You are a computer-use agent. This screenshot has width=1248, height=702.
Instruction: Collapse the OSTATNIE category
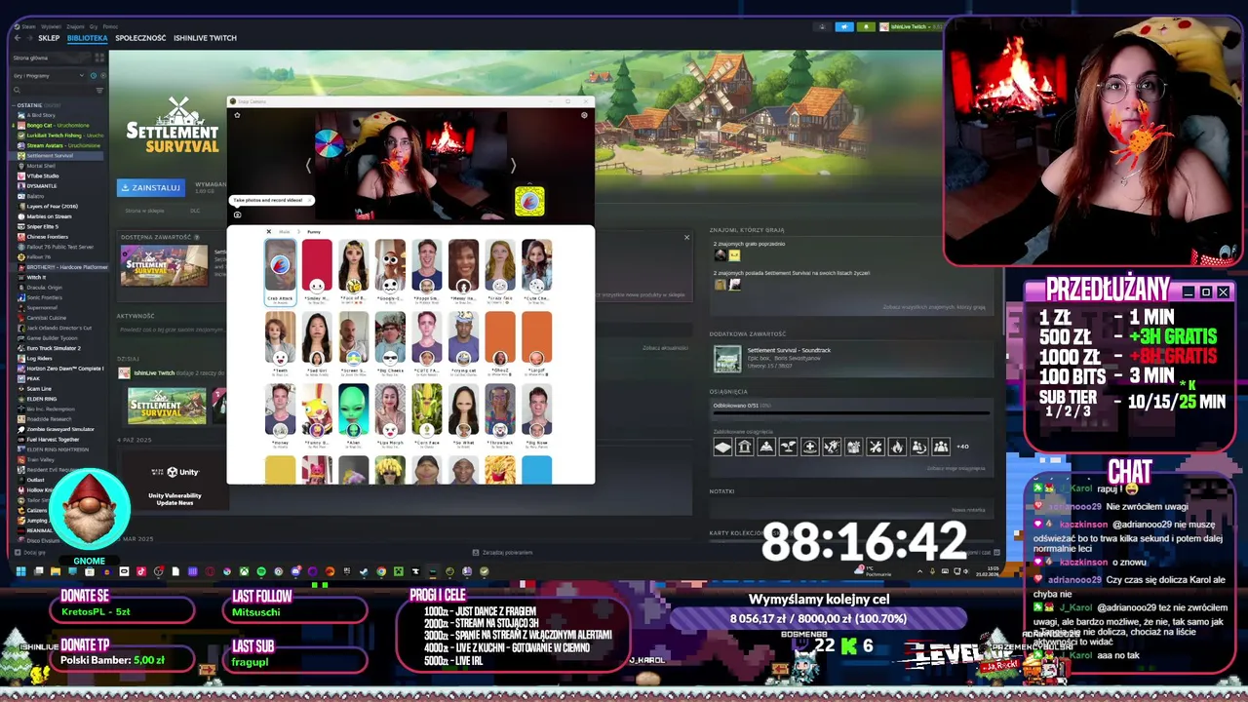tap(15, 105)
